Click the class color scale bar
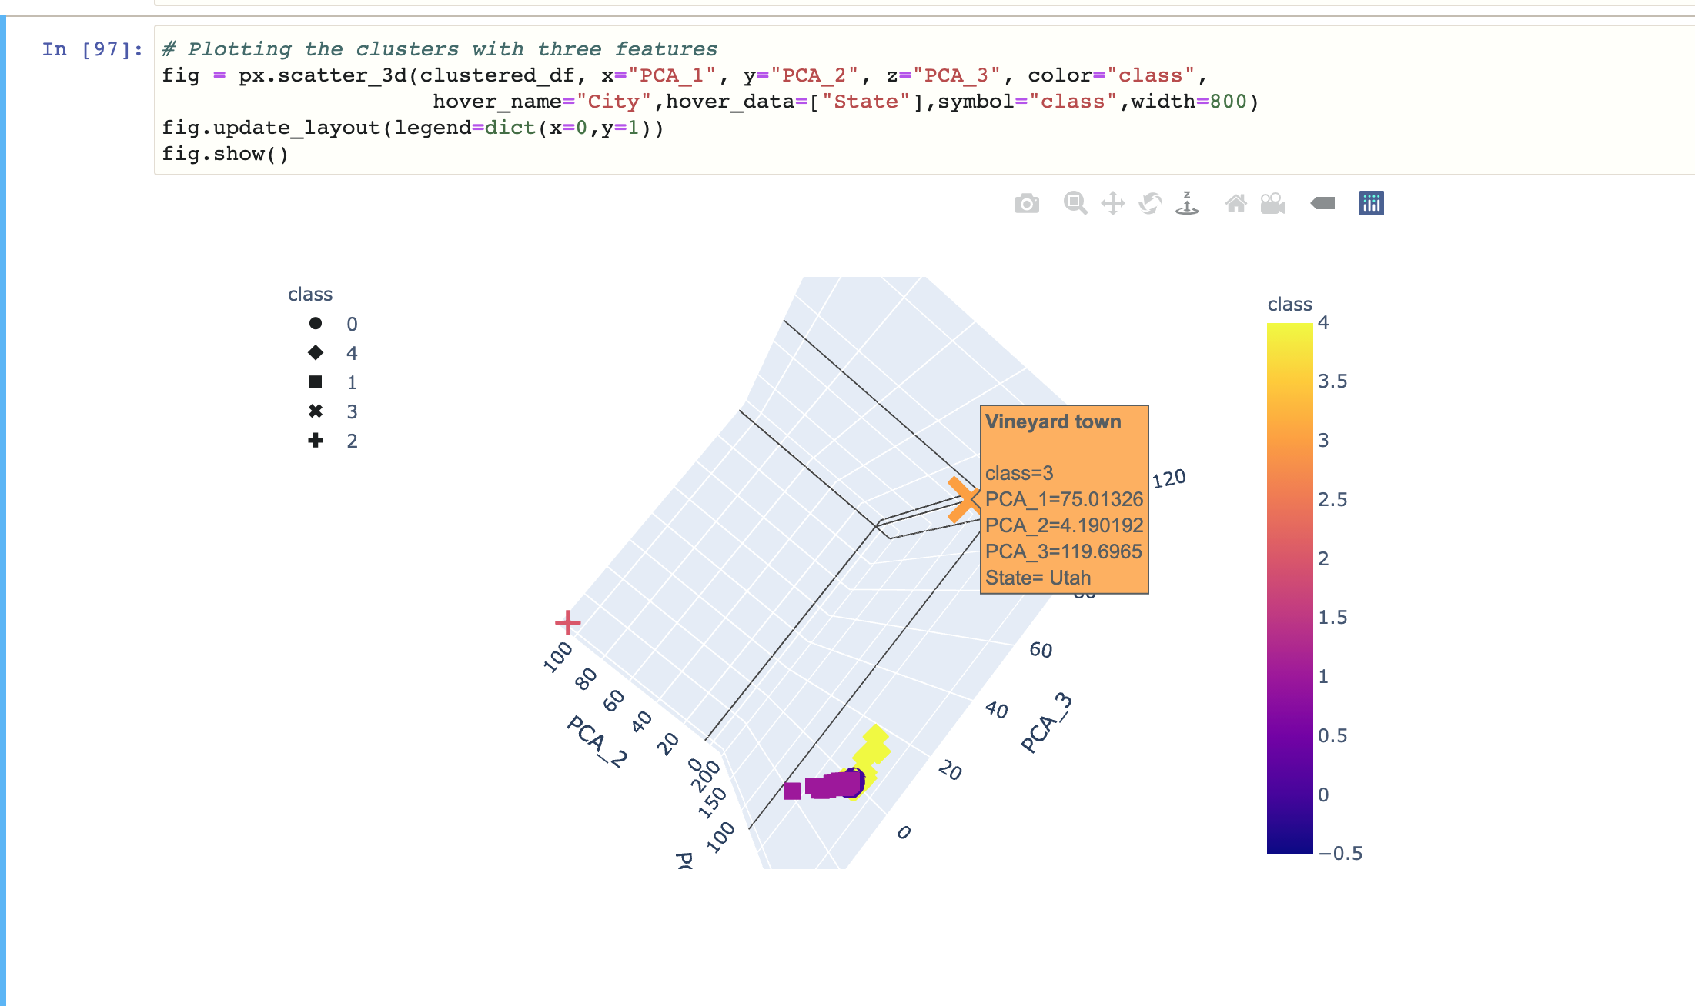The image size is (1695, 1006). (x=1289, y=588)
